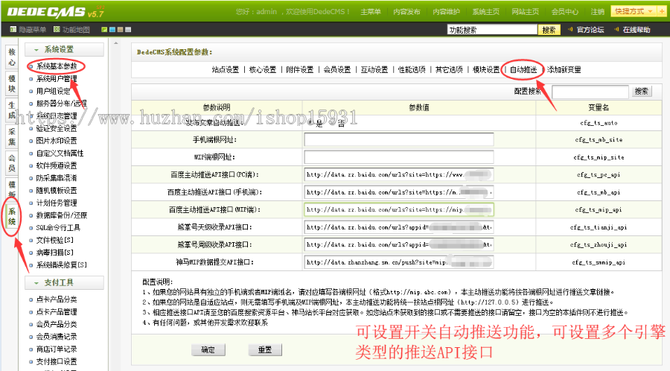Select the gray theme color swatch

(x=128, y=30)
